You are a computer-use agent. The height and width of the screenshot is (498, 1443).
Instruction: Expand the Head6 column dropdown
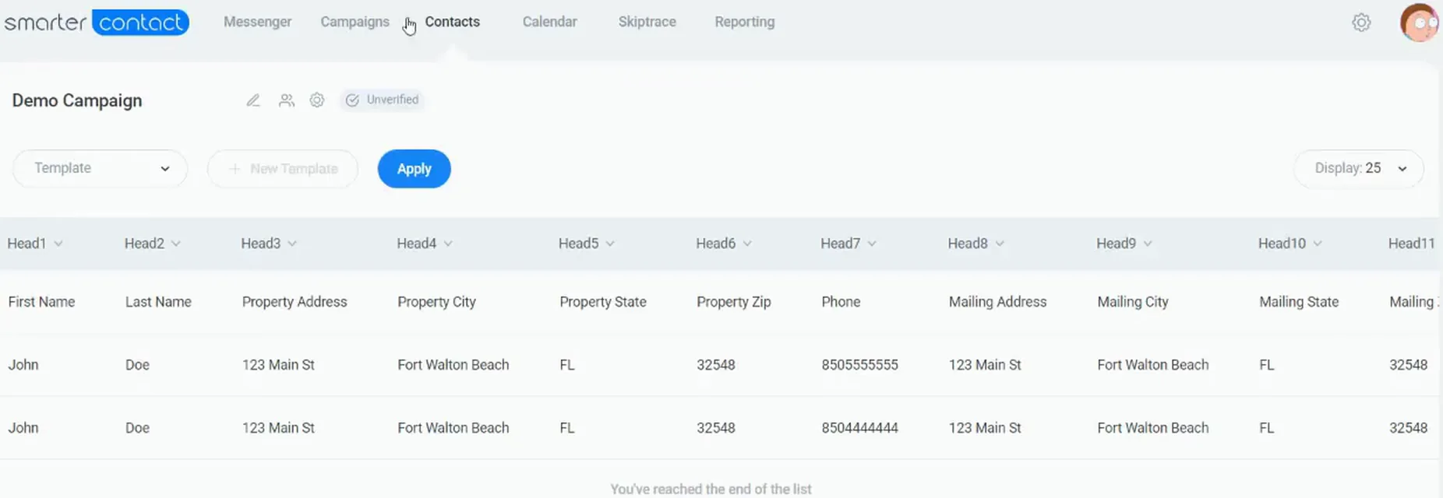tap(747, 244)
